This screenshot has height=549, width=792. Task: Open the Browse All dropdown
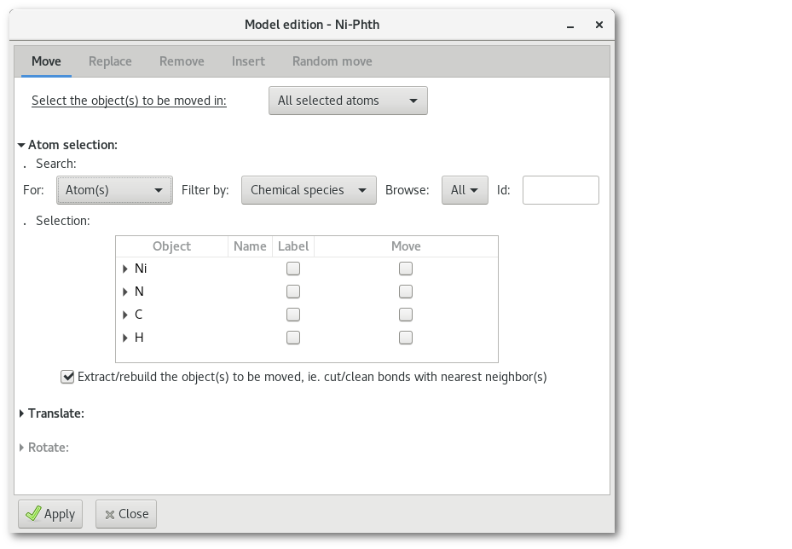coord(464,190)
